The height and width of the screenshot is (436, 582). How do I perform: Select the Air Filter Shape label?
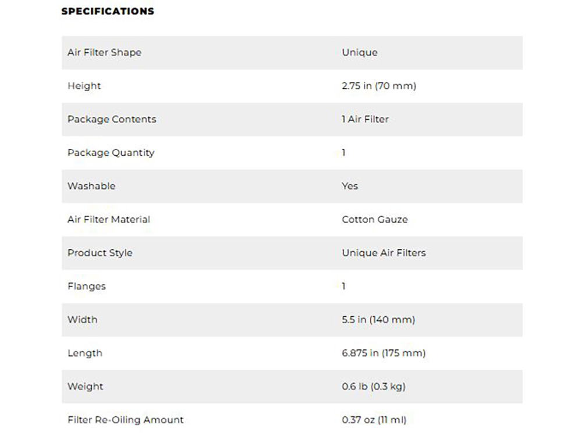[104, 52]
